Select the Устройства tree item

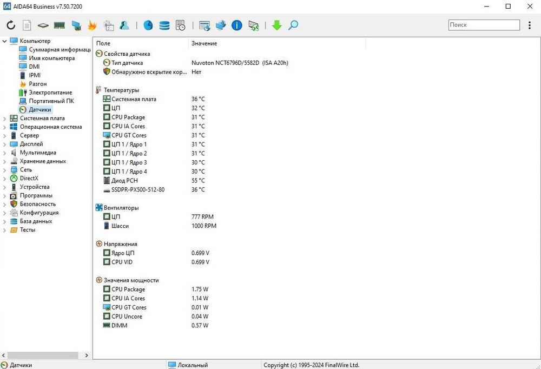(35, 187)
